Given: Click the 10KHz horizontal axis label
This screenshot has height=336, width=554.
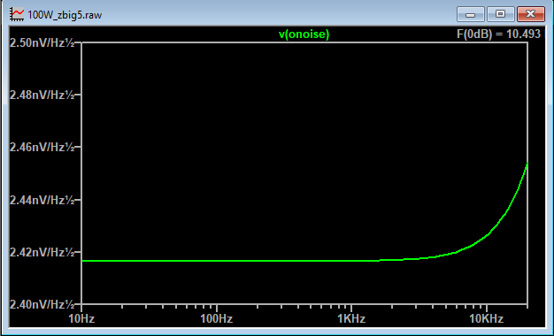Looking at the screenshot, I should (x=486, y=319).
